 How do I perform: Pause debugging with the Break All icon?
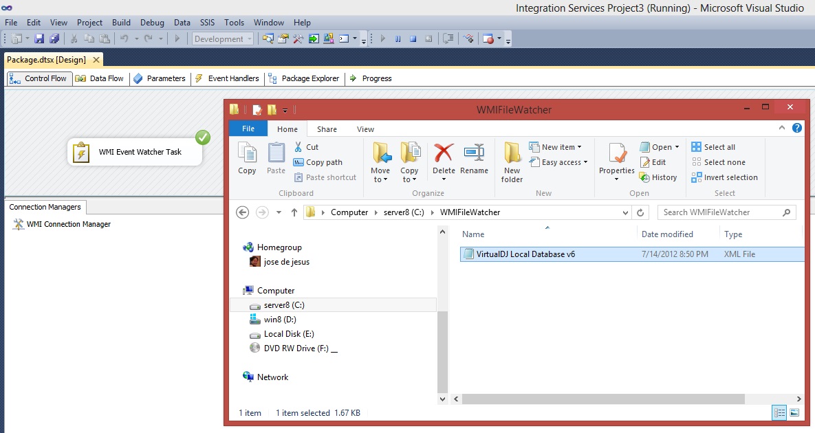click(398, 38)
